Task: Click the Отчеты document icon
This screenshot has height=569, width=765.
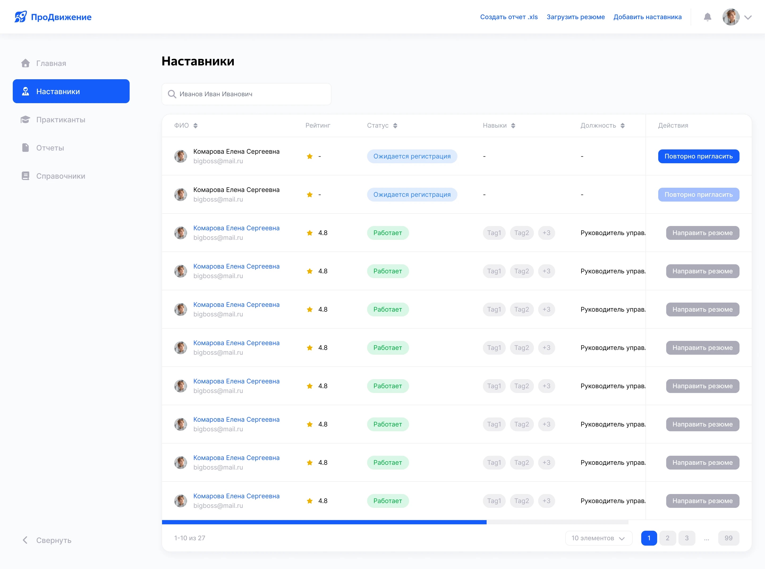Action: [x=25, y=148]
